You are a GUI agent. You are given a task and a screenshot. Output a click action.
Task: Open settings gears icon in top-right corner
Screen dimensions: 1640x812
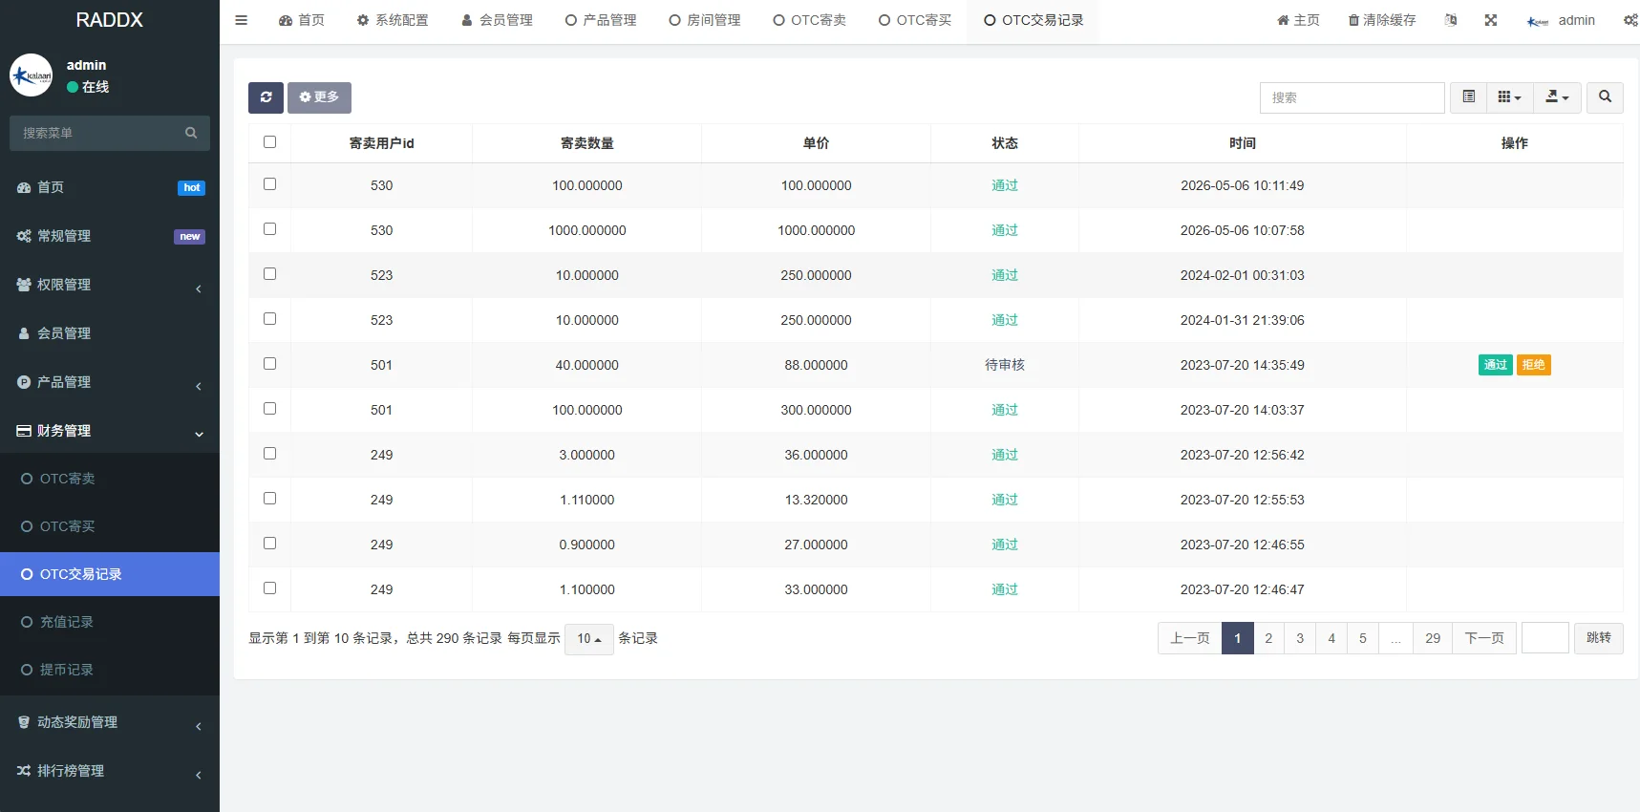pyautogui.click(x=1630, y=20)
